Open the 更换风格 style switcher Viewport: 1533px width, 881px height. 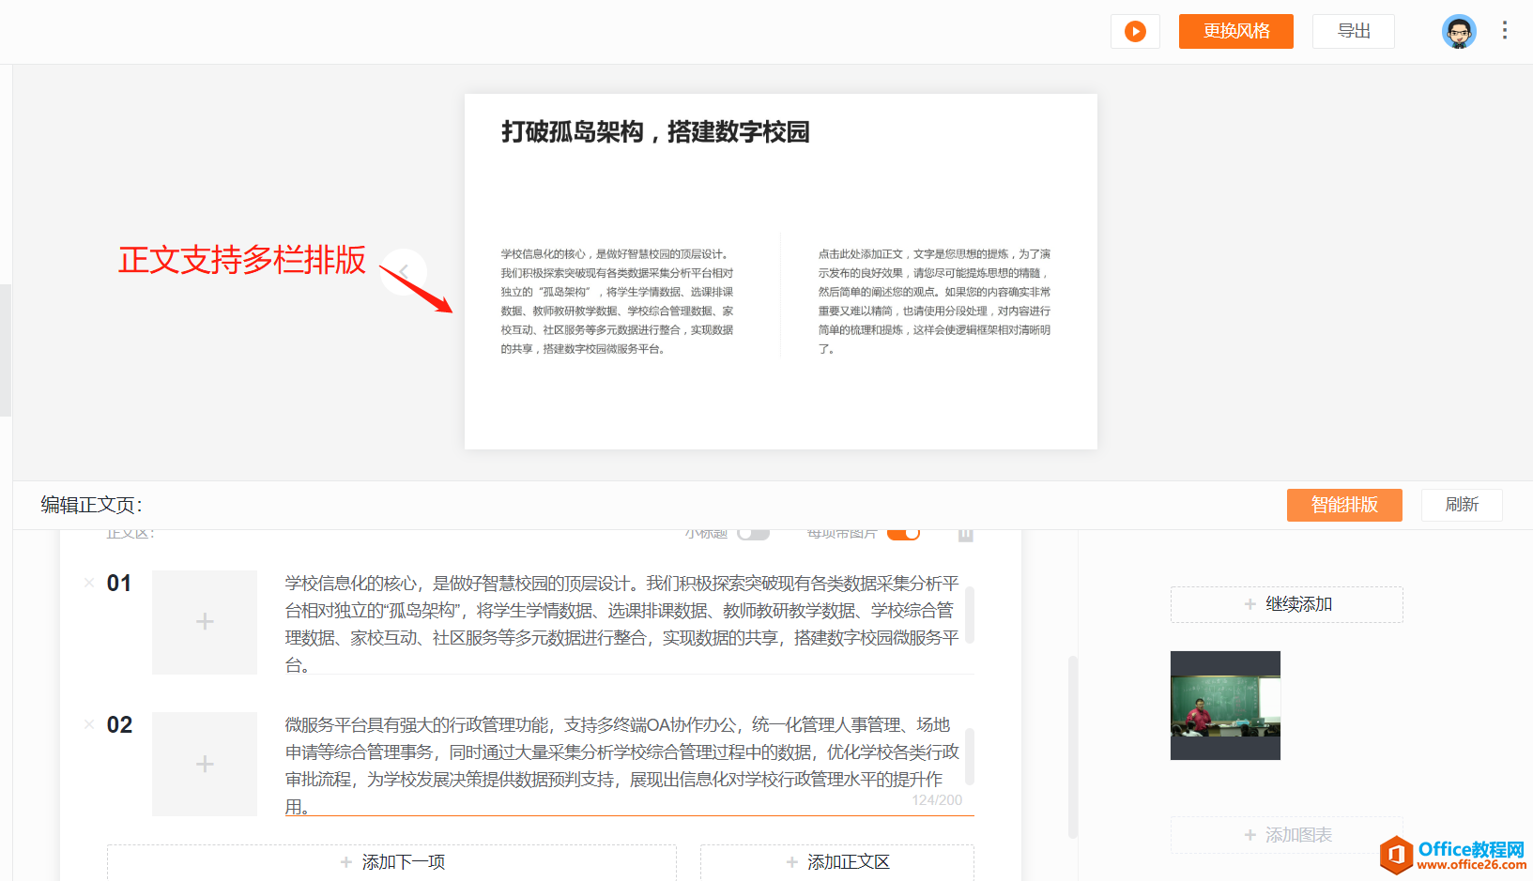1235,31
